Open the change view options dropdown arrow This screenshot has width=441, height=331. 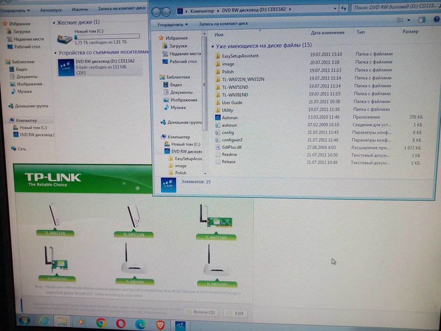[409, 20]
